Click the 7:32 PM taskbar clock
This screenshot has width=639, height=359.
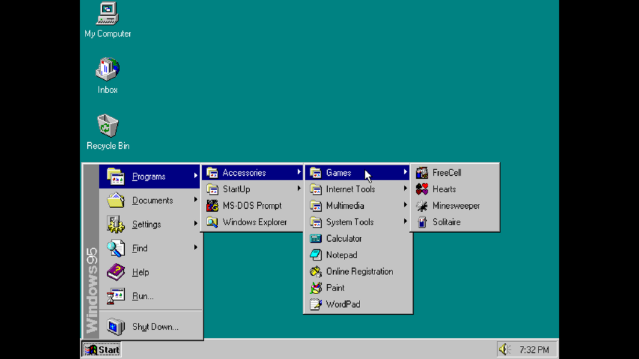pyautogui.click(x=534, y=350)
